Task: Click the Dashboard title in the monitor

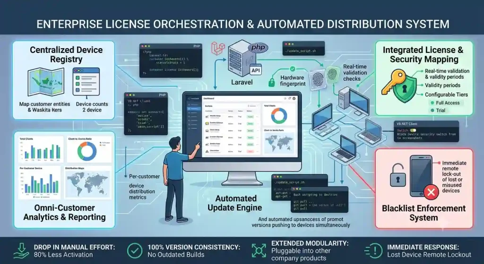Action: point(209,98)
